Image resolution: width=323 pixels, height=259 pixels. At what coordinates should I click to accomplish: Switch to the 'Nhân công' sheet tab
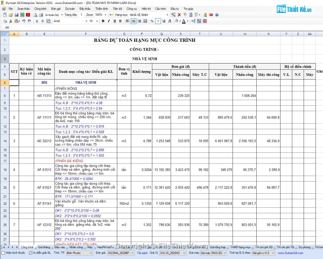point(76,247)
